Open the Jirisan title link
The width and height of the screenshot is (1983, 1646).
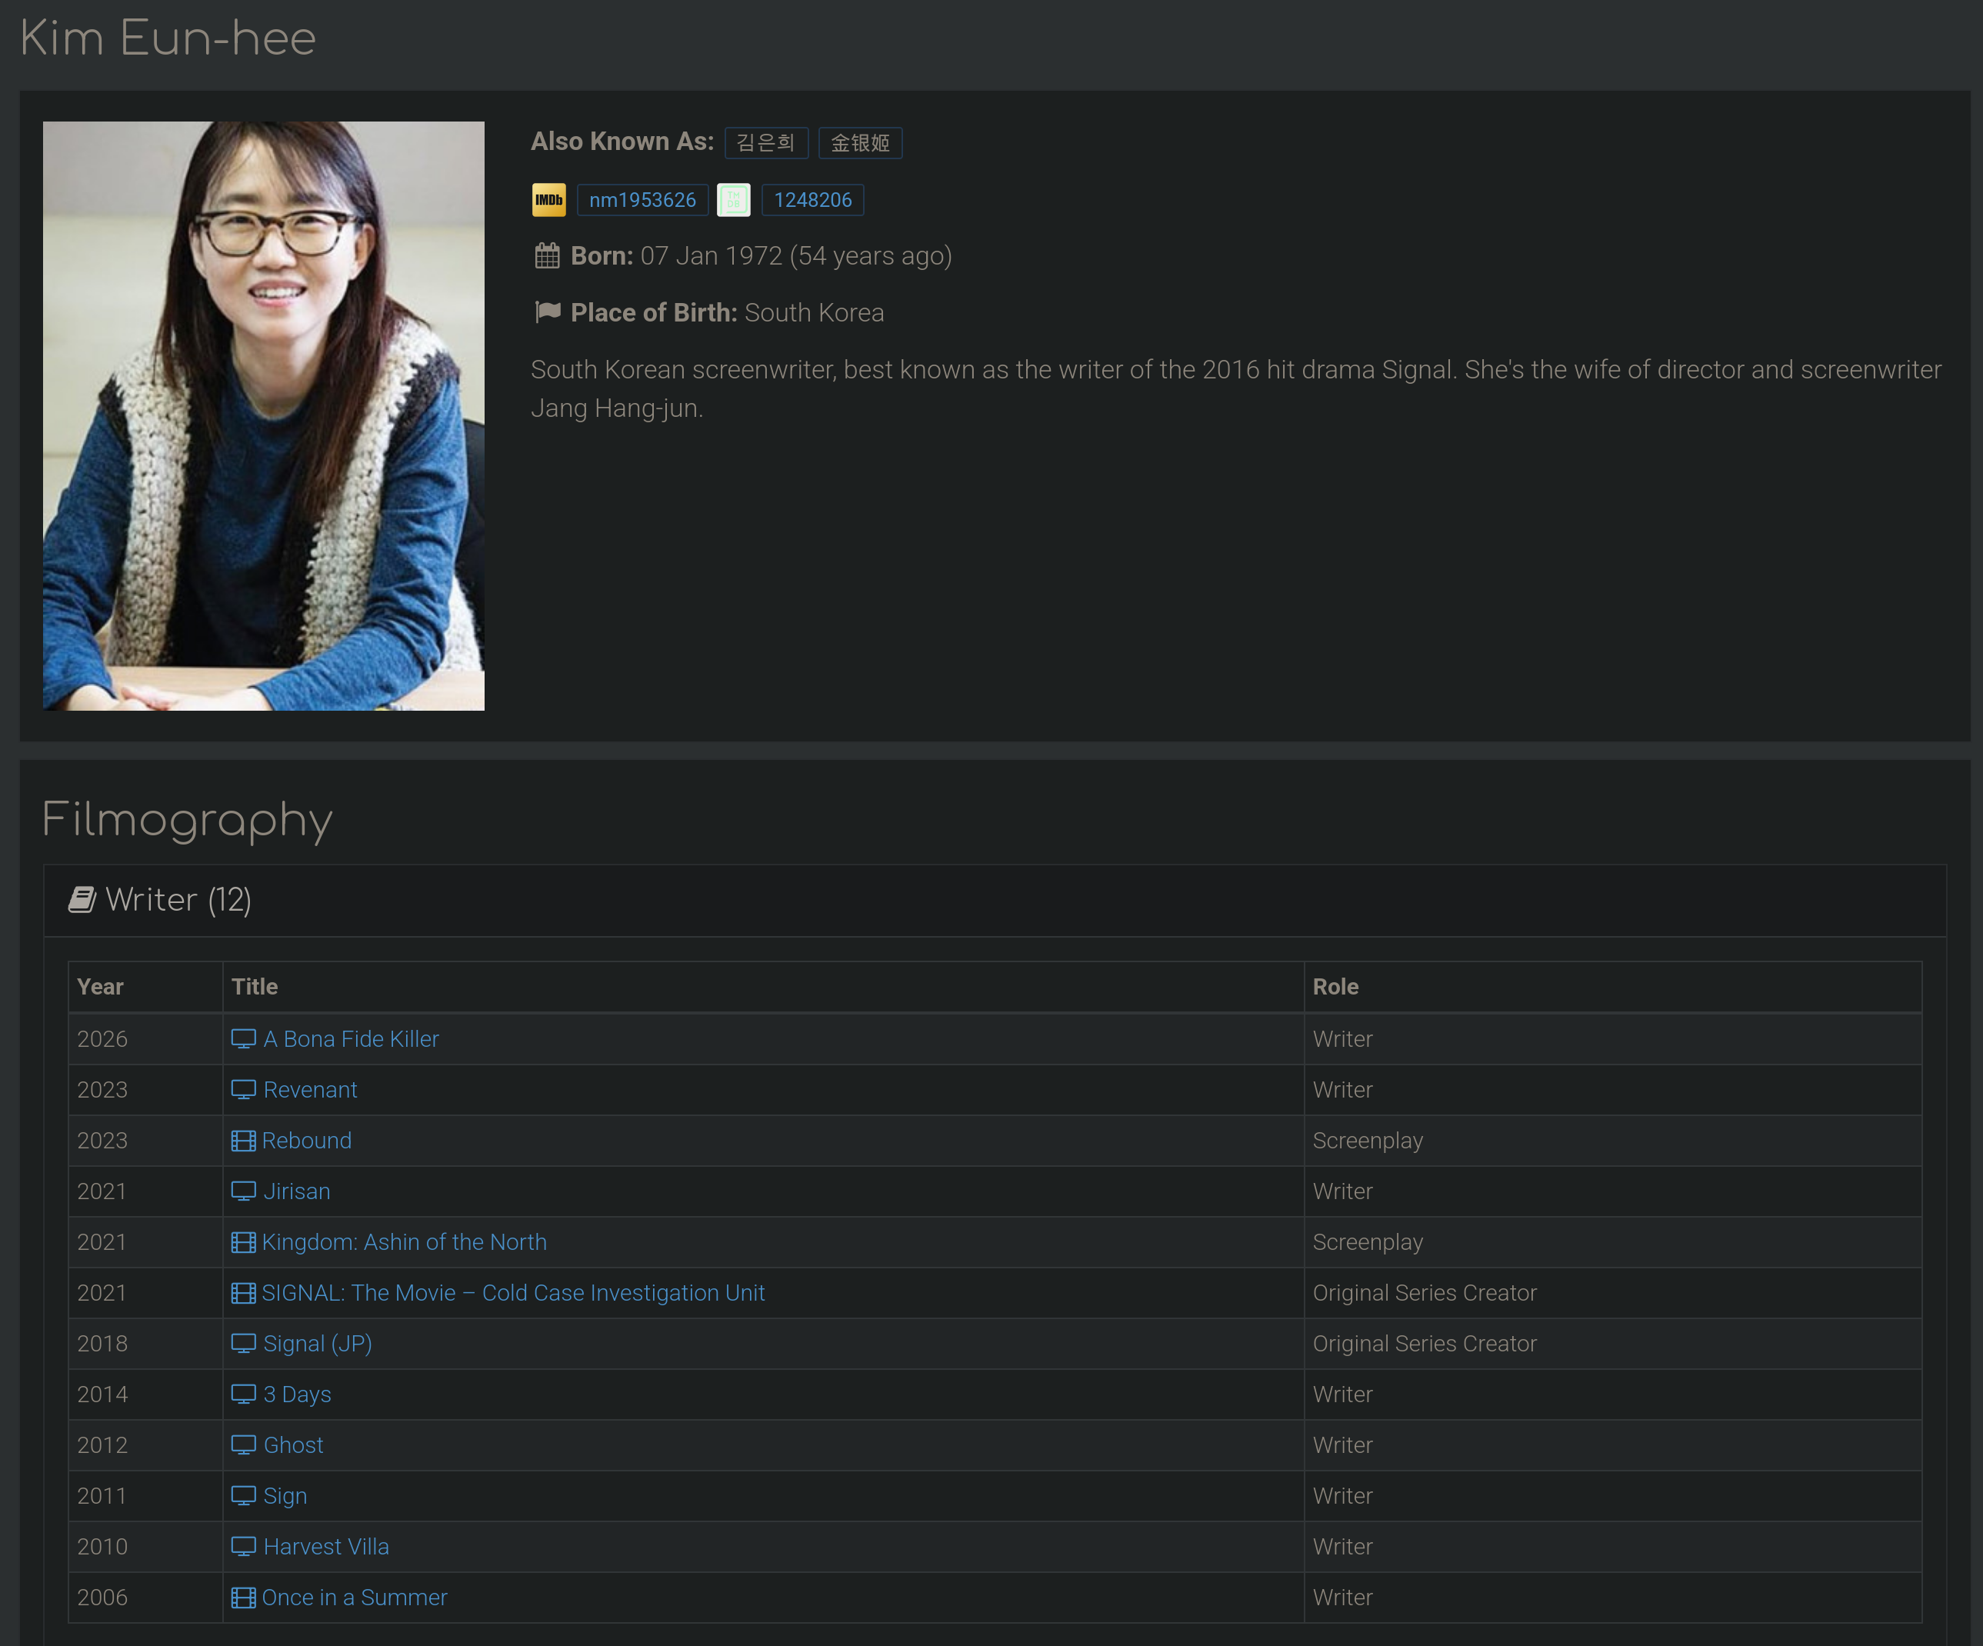tap(298, 1191)
